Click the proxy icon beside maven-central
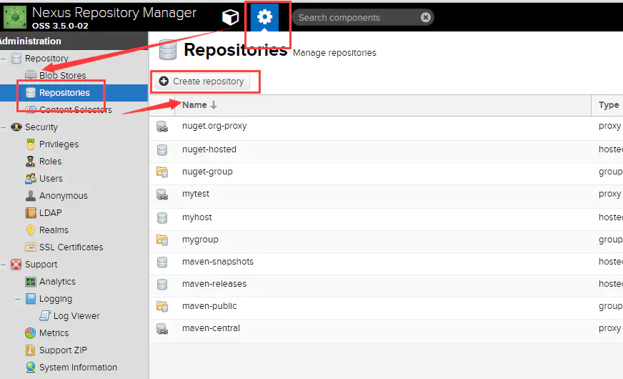The height and width of the screenshot is (379, 623). point(162,329)
